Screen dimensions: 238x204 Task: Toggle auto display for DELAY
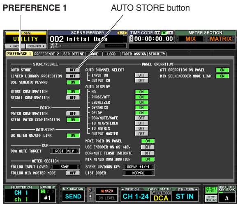tap(141, 113)
